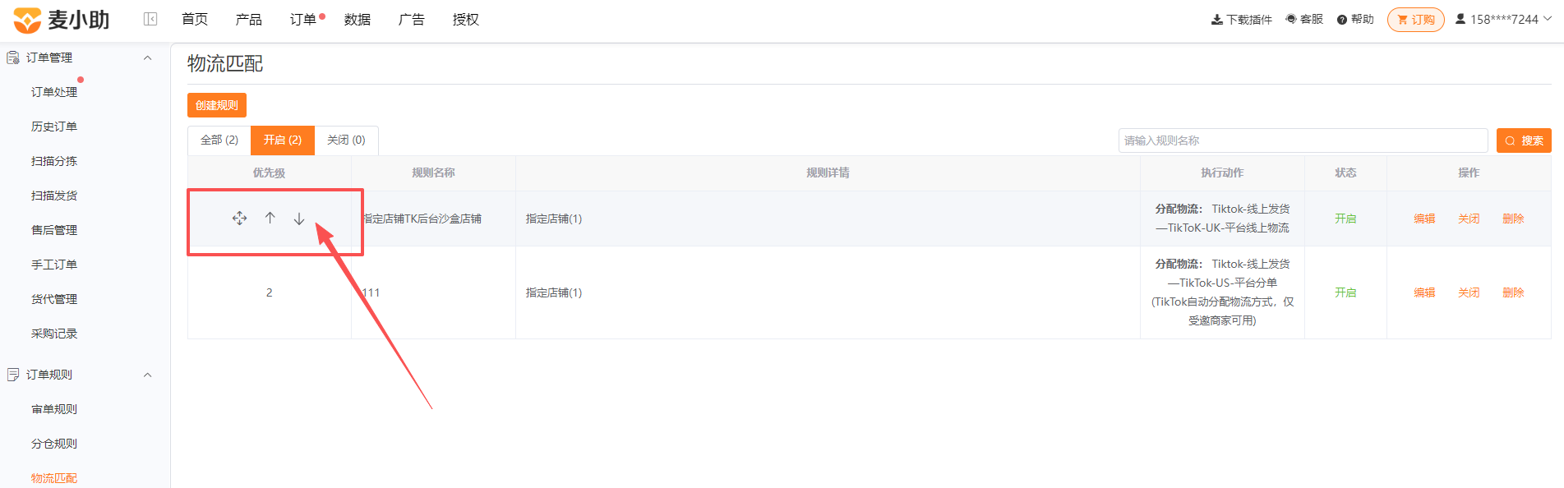1564x488 pixels.
Task: Go to 采购记录 in sidebar
Action: pyautogui.click(x=54, y=334)
